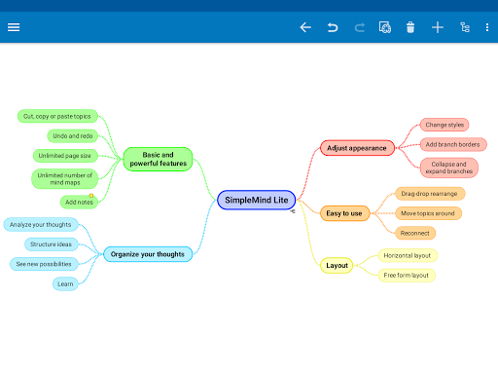Select the Easy to use topic
Viewport: 498px width, 374px height.
click(x=344, y=213)
